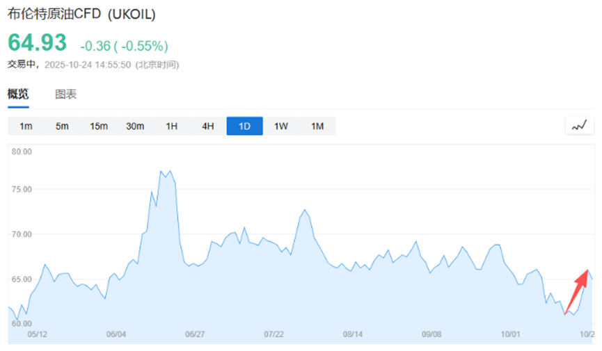The height and width of the screenshot is (351, 602).
Task: Click the -0.36 (-0.55%) change value
Action: coord(124,46)
